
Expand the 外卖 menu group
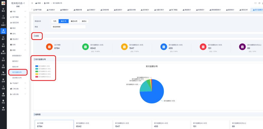click(18, 12)
